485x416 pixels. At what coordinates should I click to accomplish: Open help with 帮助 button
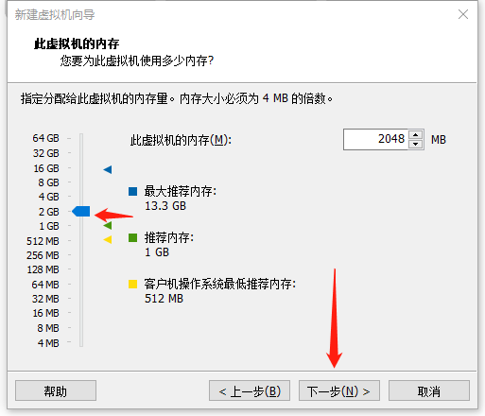pos(56,390)
